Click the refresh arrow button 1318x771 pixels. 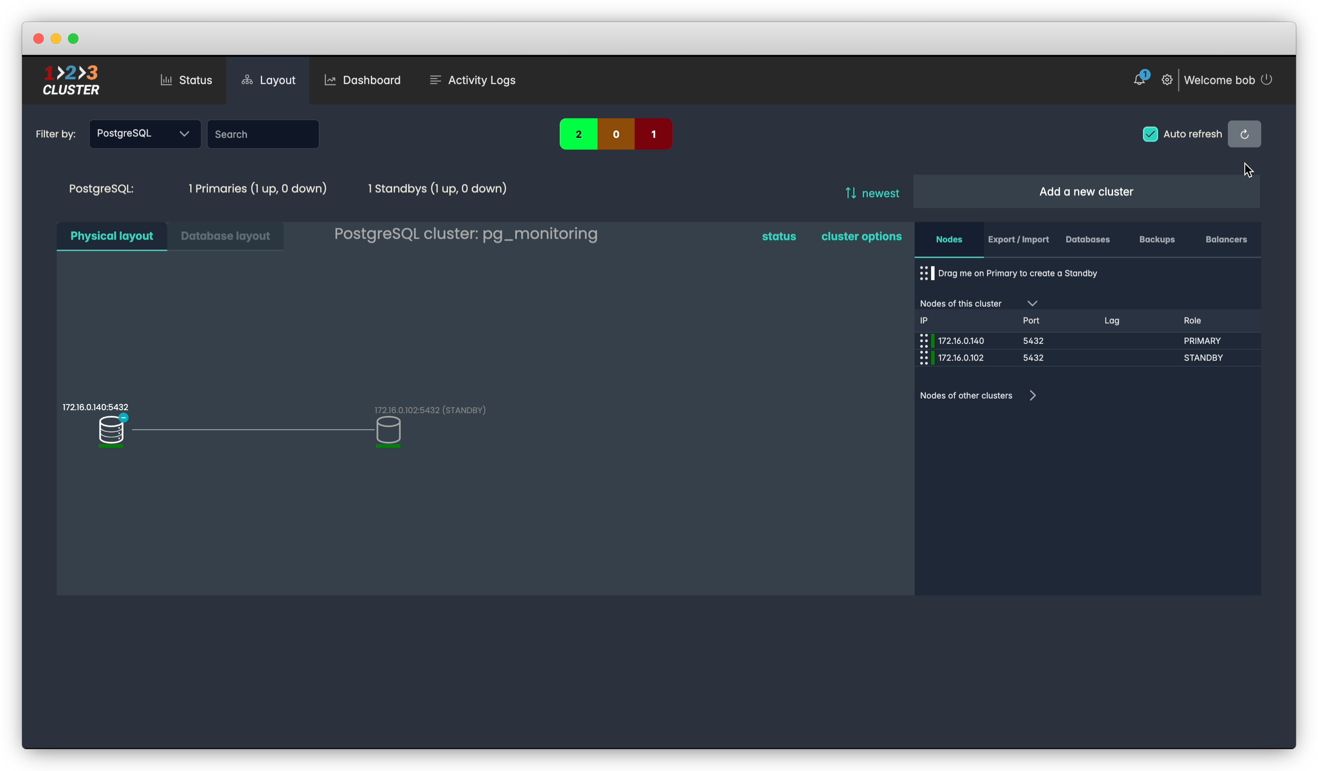pyautogui.click(x=1244, y=134)
